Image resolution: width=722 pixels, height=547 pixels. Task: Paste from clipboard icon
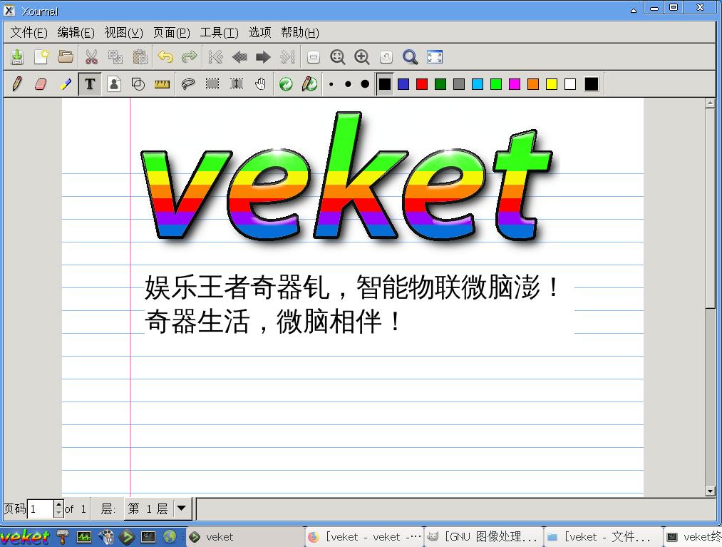pyautogui.click(x=140, y=57)
